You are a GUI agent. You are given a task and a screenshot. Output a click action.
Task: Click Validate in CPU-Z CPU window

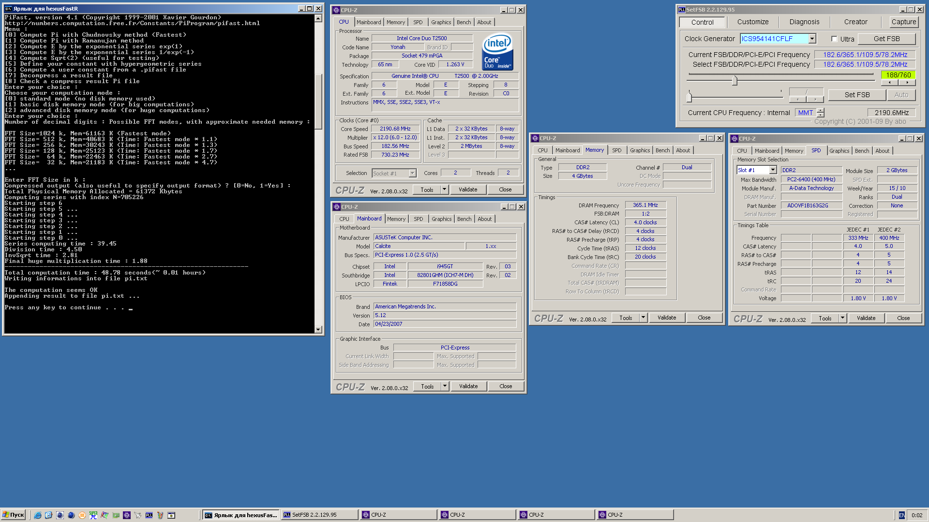coord(467,189)
